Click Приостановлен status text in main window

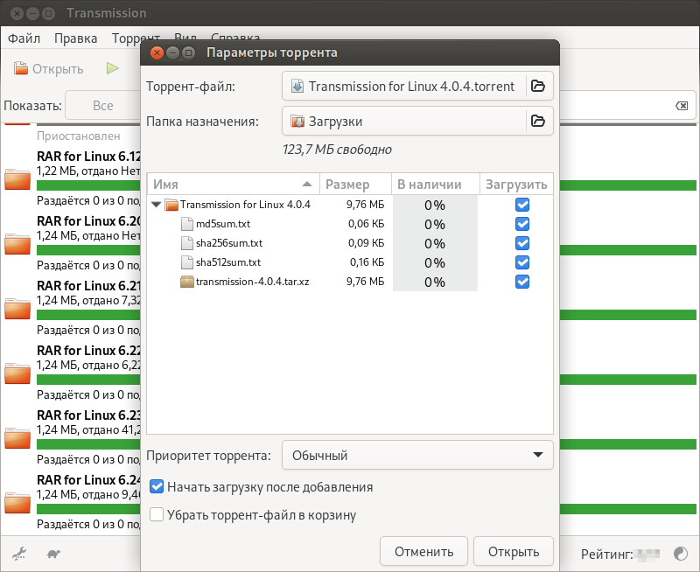pyautogui.click(x=78, y=136)
